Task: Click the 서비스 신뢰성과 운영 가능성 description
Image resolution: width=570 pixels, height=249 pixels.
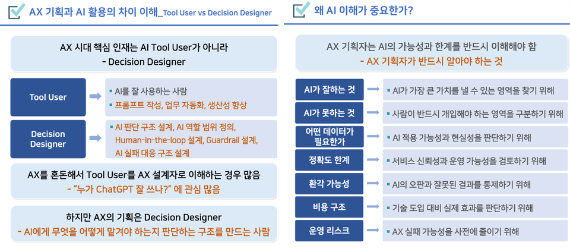Action: click(x=467, y=160)
